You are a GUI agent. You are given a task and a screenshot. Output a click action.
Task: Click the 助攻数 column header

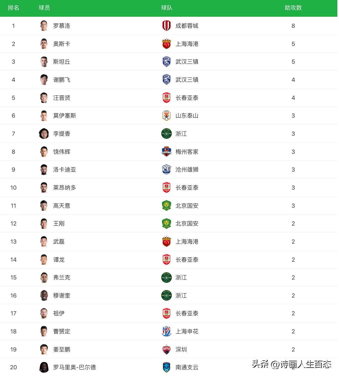293,8
